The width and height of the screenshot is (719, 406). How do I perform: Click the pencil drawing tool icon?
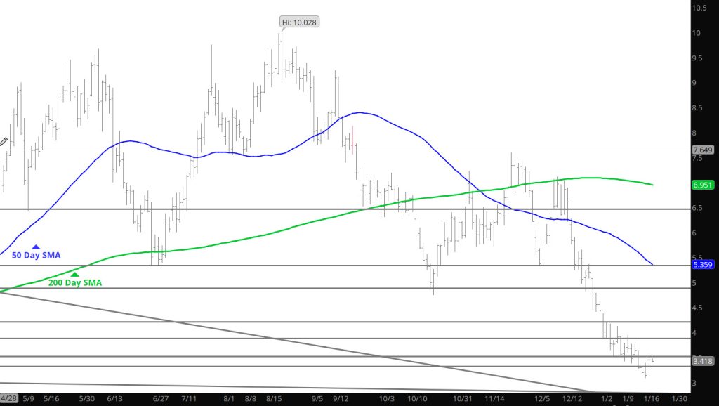[4, 141]
